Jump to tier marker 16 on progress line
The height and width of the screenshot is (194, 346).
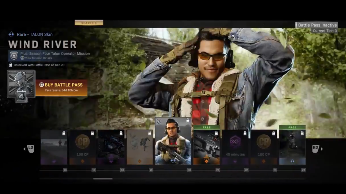coord(65,170)
